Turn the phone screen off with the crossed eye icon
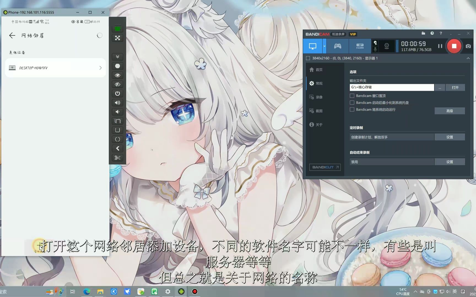Image resolution: width=476 pixels, height=297 pixels. click(117, 84)
